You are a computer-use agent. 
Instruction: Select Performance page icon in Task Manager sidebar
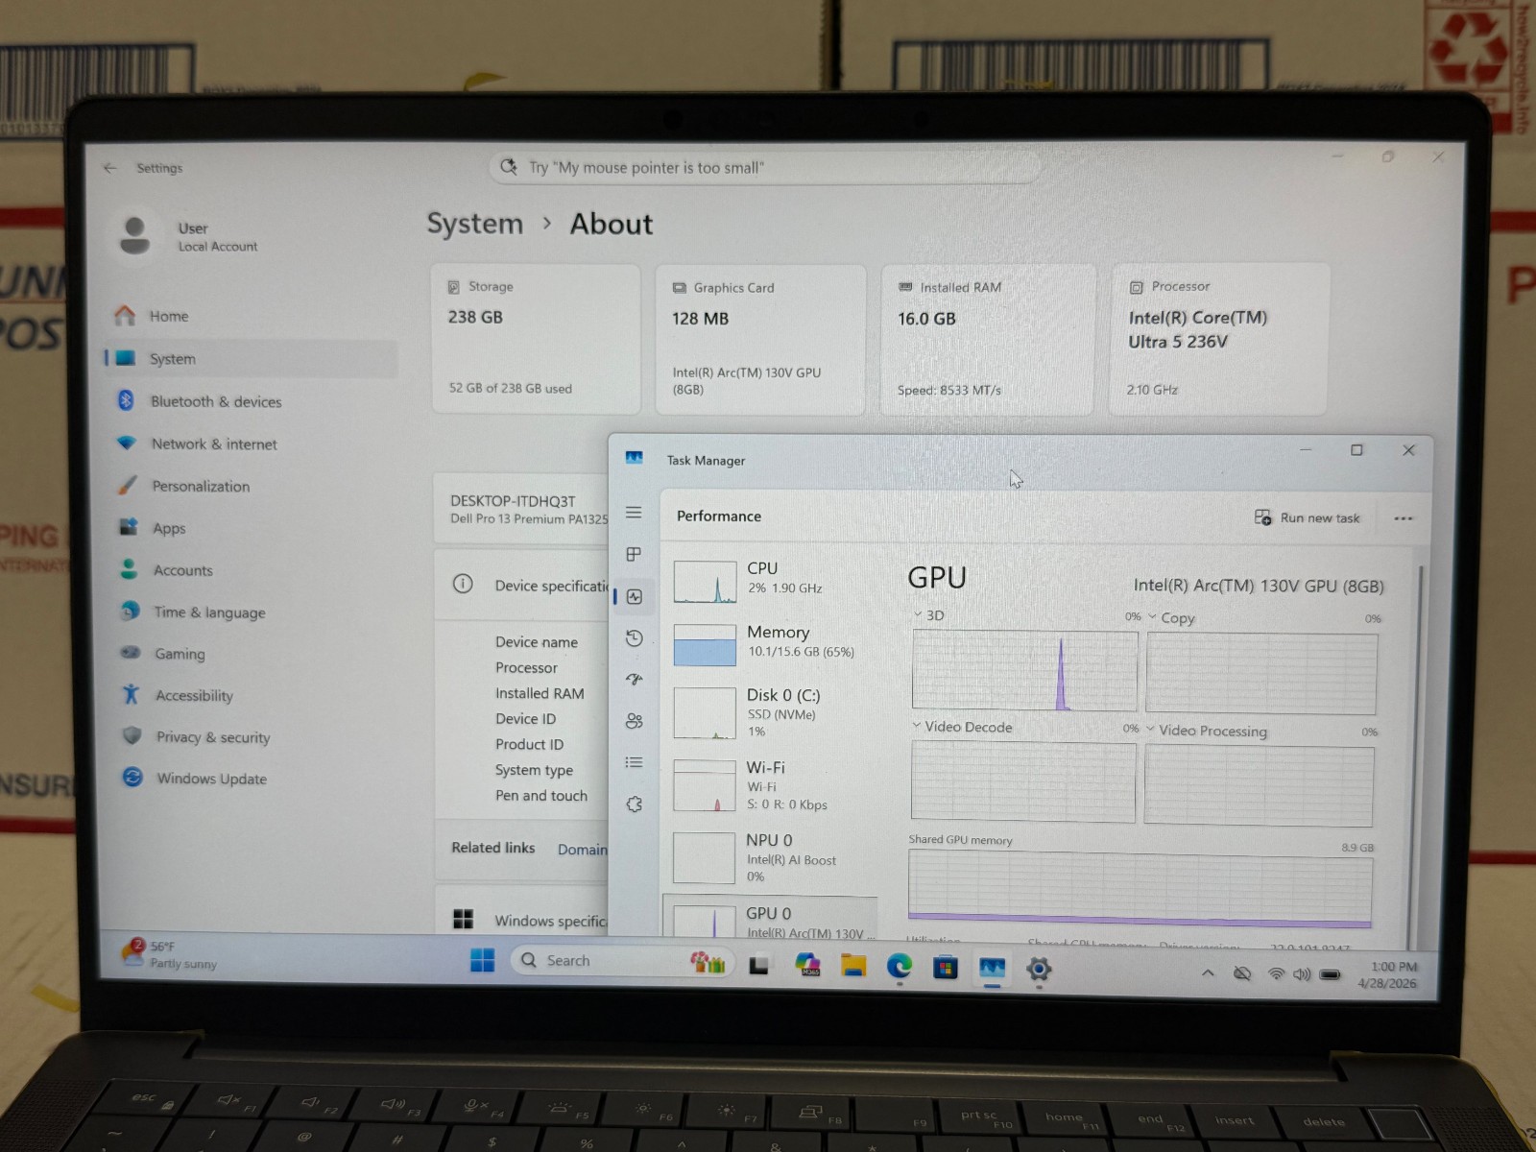(x=635, y=596)
